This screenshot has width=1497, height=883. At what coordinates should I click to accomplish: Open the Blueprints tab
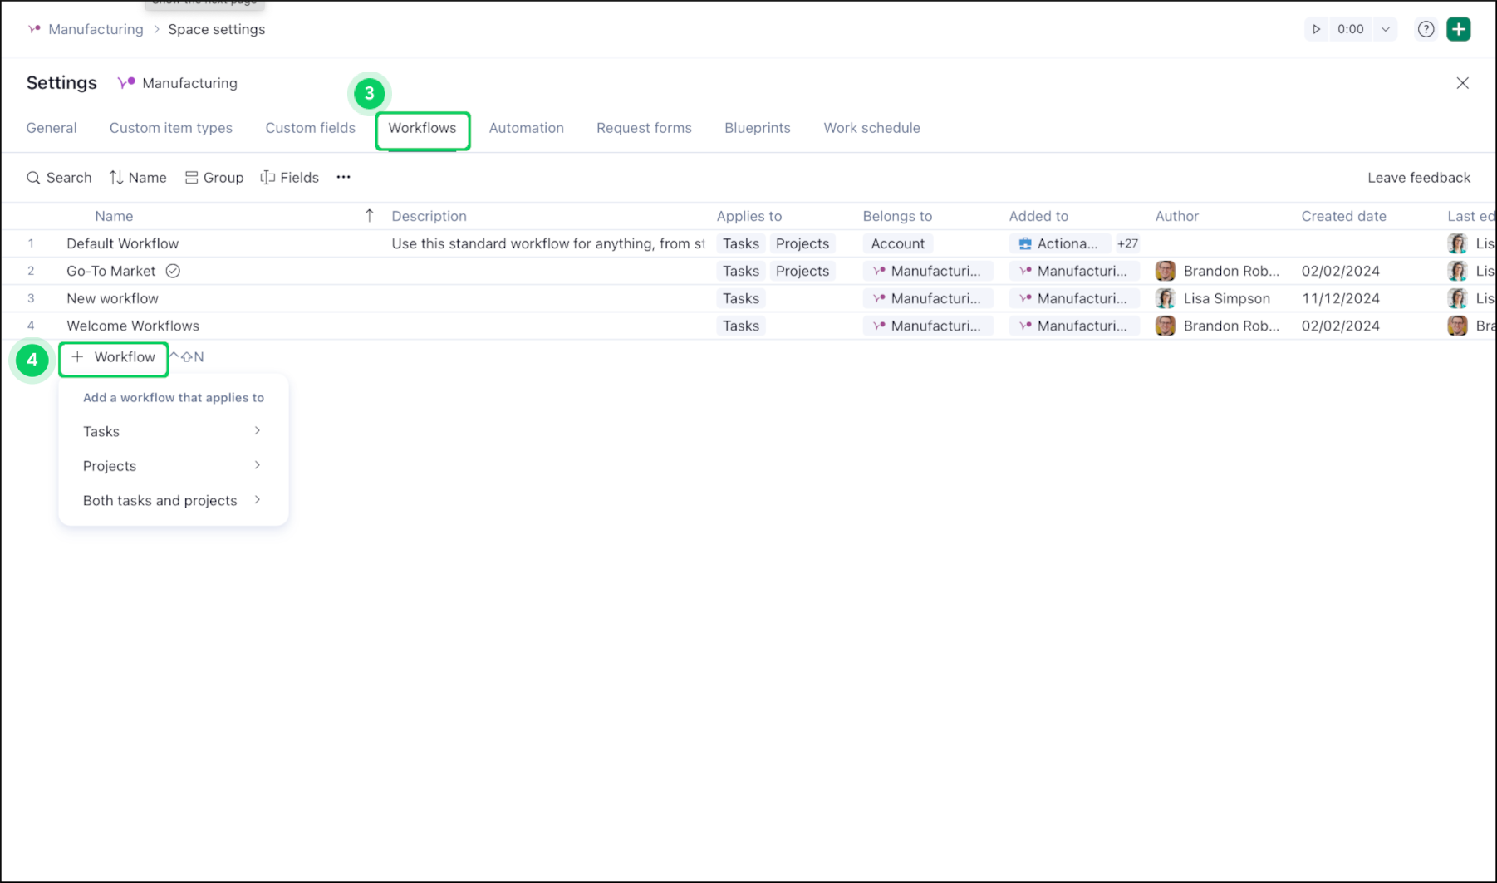point(757,127)
